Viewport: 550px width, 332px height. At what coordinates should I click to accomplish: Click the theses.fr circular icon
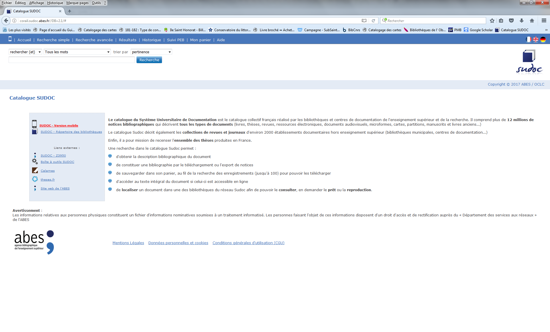point(35,179)
